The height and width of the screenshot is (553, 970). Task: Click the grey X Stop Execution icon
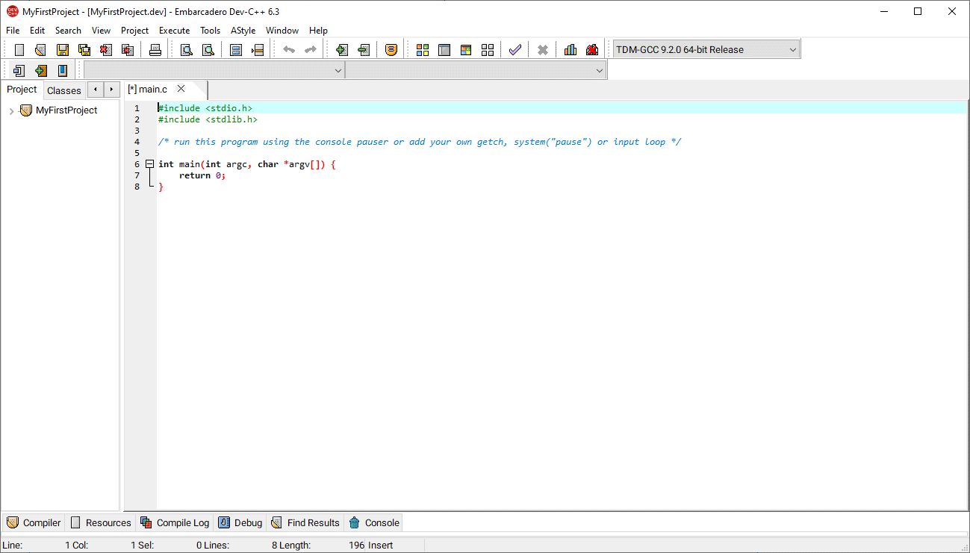(543, 50)
